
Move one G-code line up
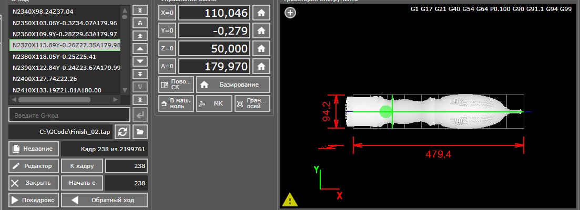pos(140,48)
